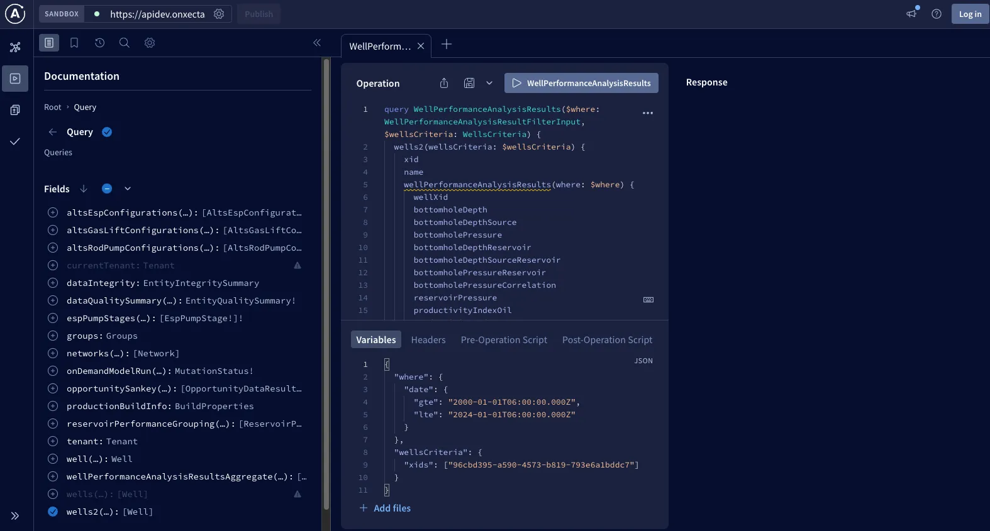Open operation history icon
This screenshot has width=990, height=531.
pos(99,43)
